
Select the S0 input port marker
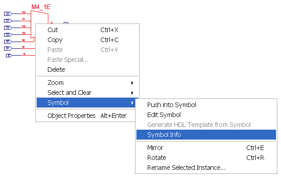coord(8,42)
